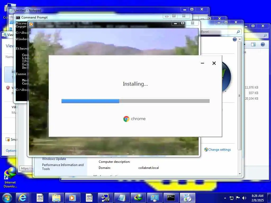Click Change settings link in System window
The width and height of the screenshot is (271, 203).
coord(219,150)
